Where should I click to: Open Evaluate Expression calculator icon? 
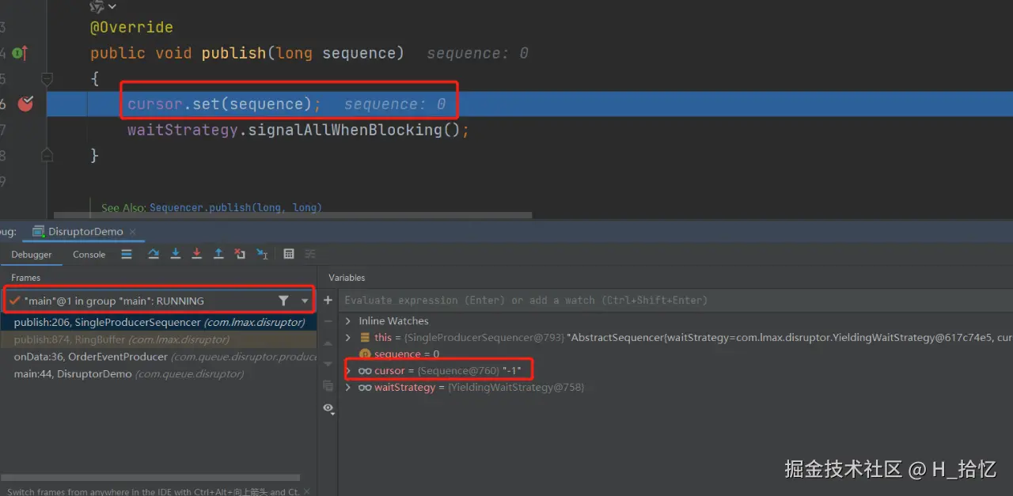(x=289, y=254)
